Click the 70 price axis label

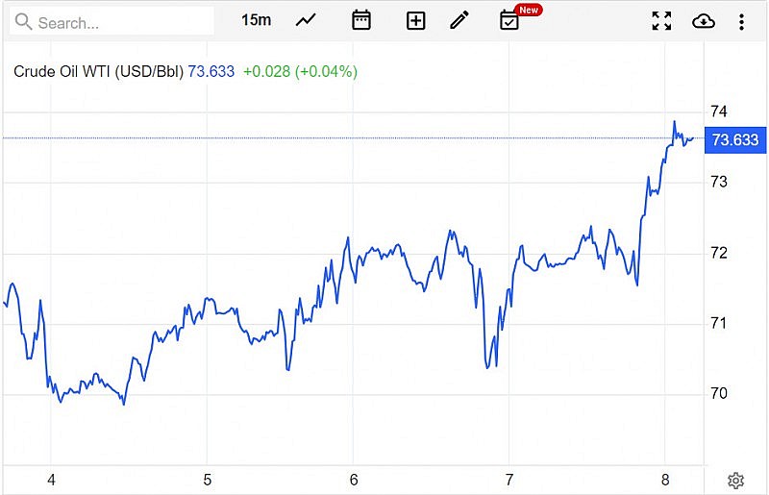point(718,393)
